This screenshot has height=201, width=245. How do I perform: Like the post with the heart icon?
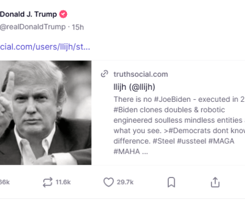point(109,182)
